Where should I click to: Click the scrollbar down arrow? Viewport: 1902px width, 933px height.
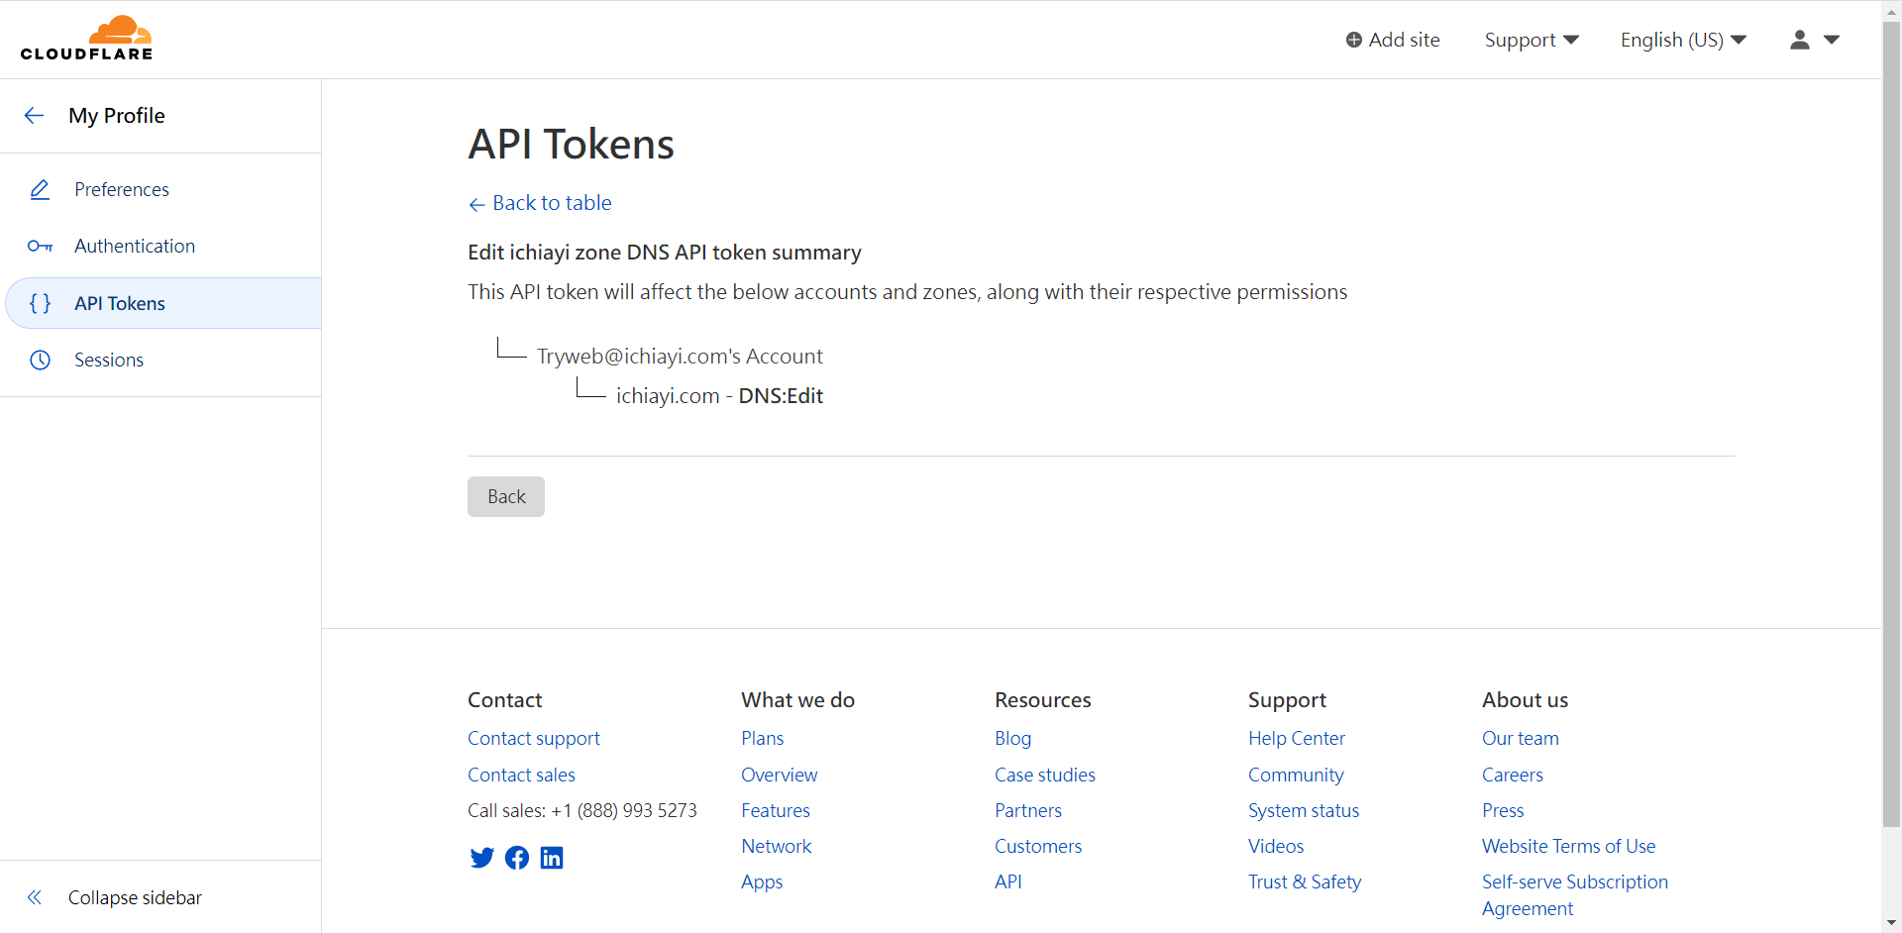click(1892, 923)
